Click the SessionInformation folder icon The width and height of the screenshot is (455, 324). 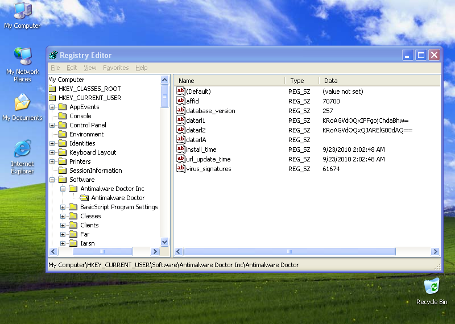pyautogui.click(x=63, y=171)
